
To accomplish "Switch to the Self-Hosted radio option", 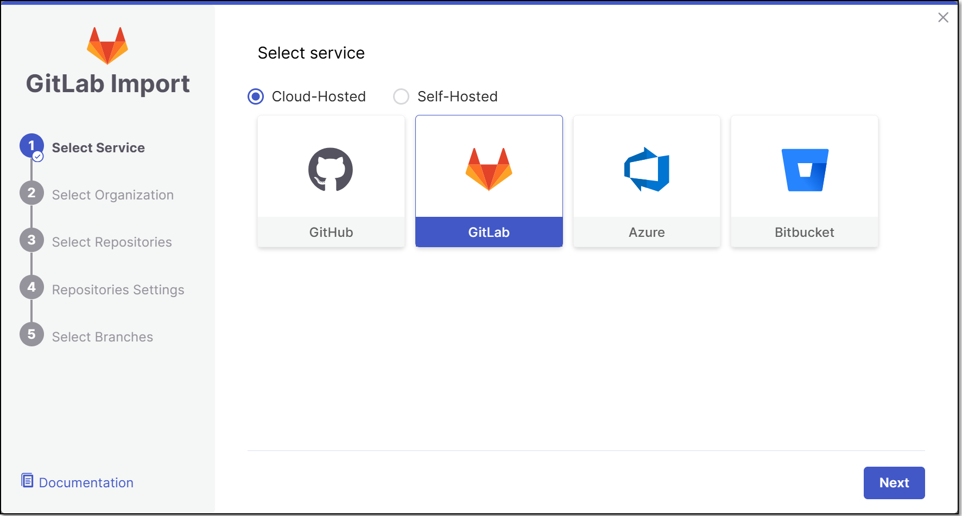I will [401, 96].
